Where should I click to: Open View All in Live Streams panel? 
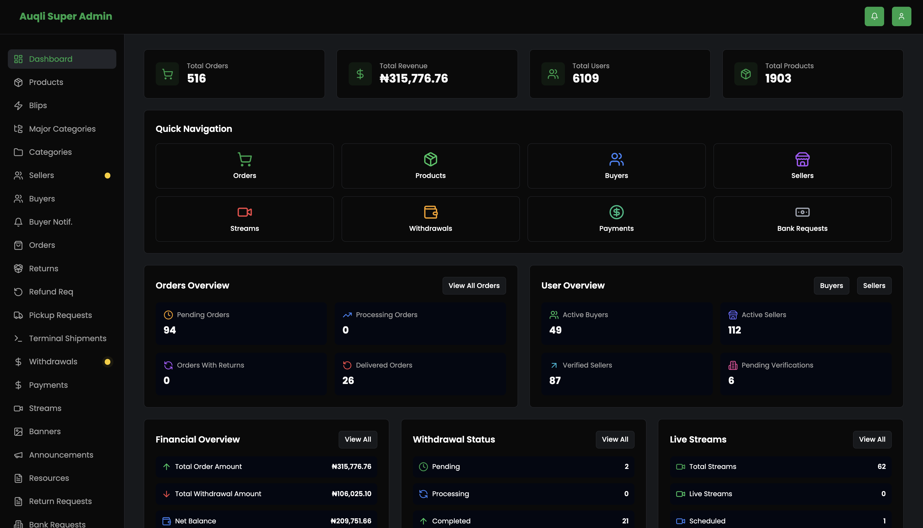(x=872, y=439)
